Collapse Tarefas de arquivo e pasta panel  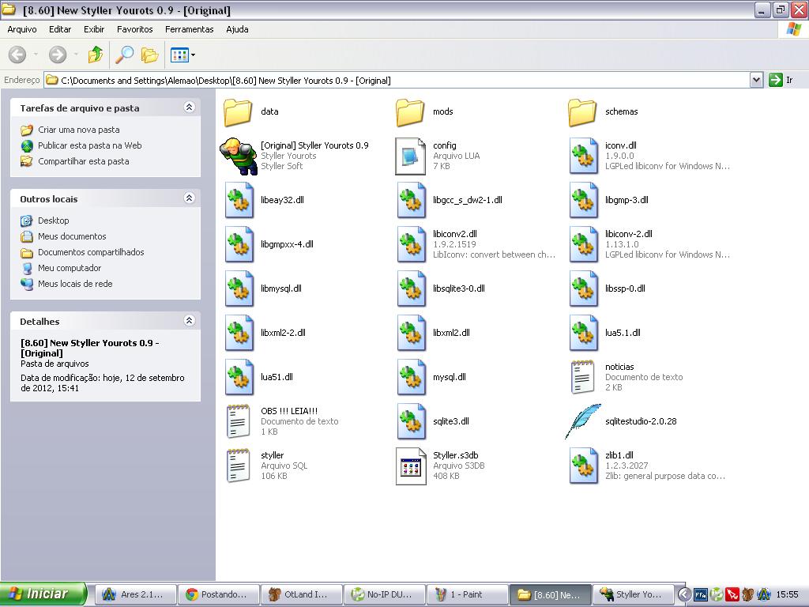tap(190, 107)
